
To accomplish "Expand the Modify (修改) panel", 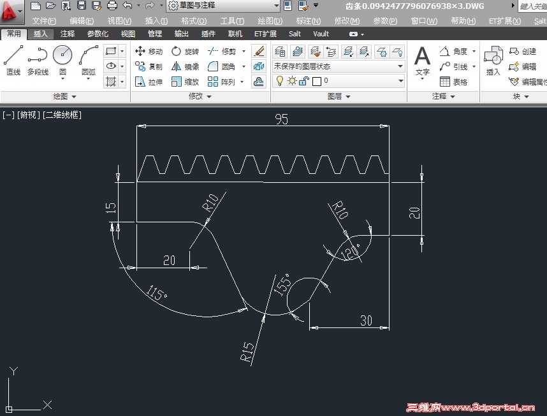I will (x=200, y=96).
